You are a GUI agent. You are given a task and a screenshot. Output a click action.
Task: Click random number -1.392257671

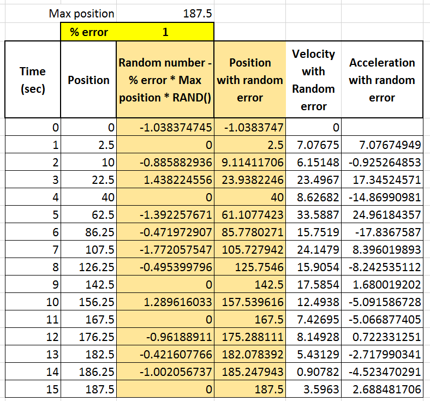pos(165,214)
